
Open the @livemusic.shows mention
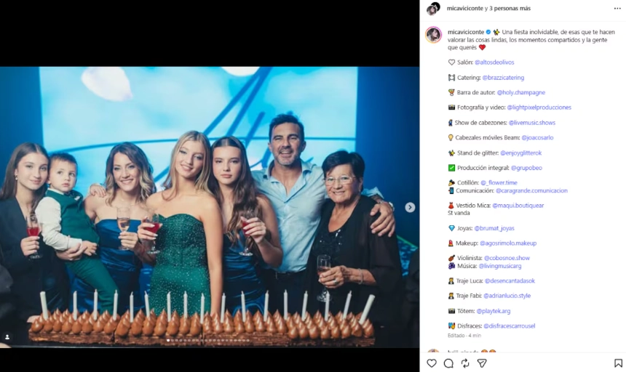pos(531,123)
